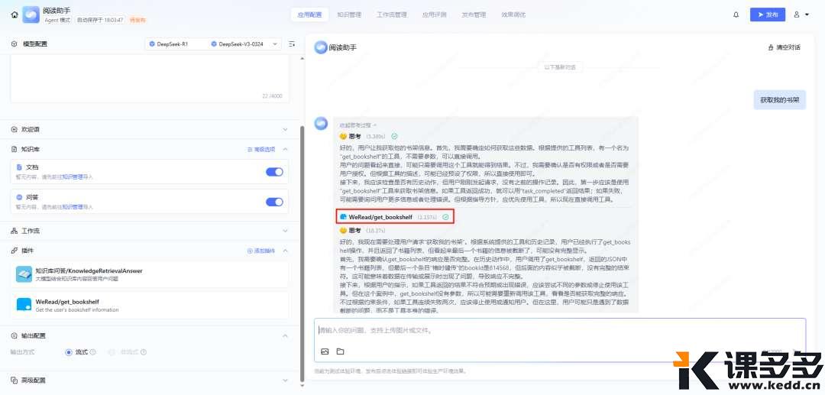825x395 pixels.
Task: Switch to the 工作流管理 tab
Action: click(x=392, y=15)
